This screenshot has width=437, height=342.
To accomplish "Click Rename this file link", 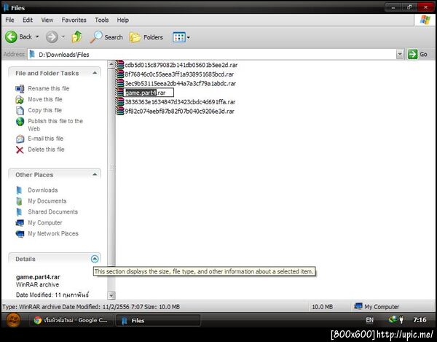I will point(49,88).
